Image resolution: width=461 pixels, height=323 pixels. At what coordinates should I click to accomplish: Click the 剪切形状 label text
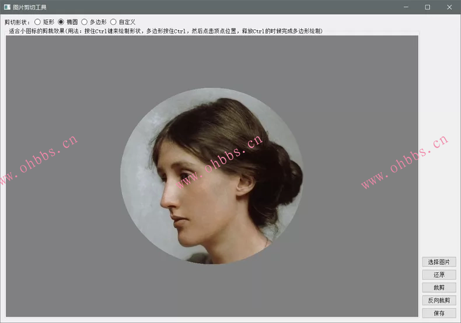tap(17, 22)
